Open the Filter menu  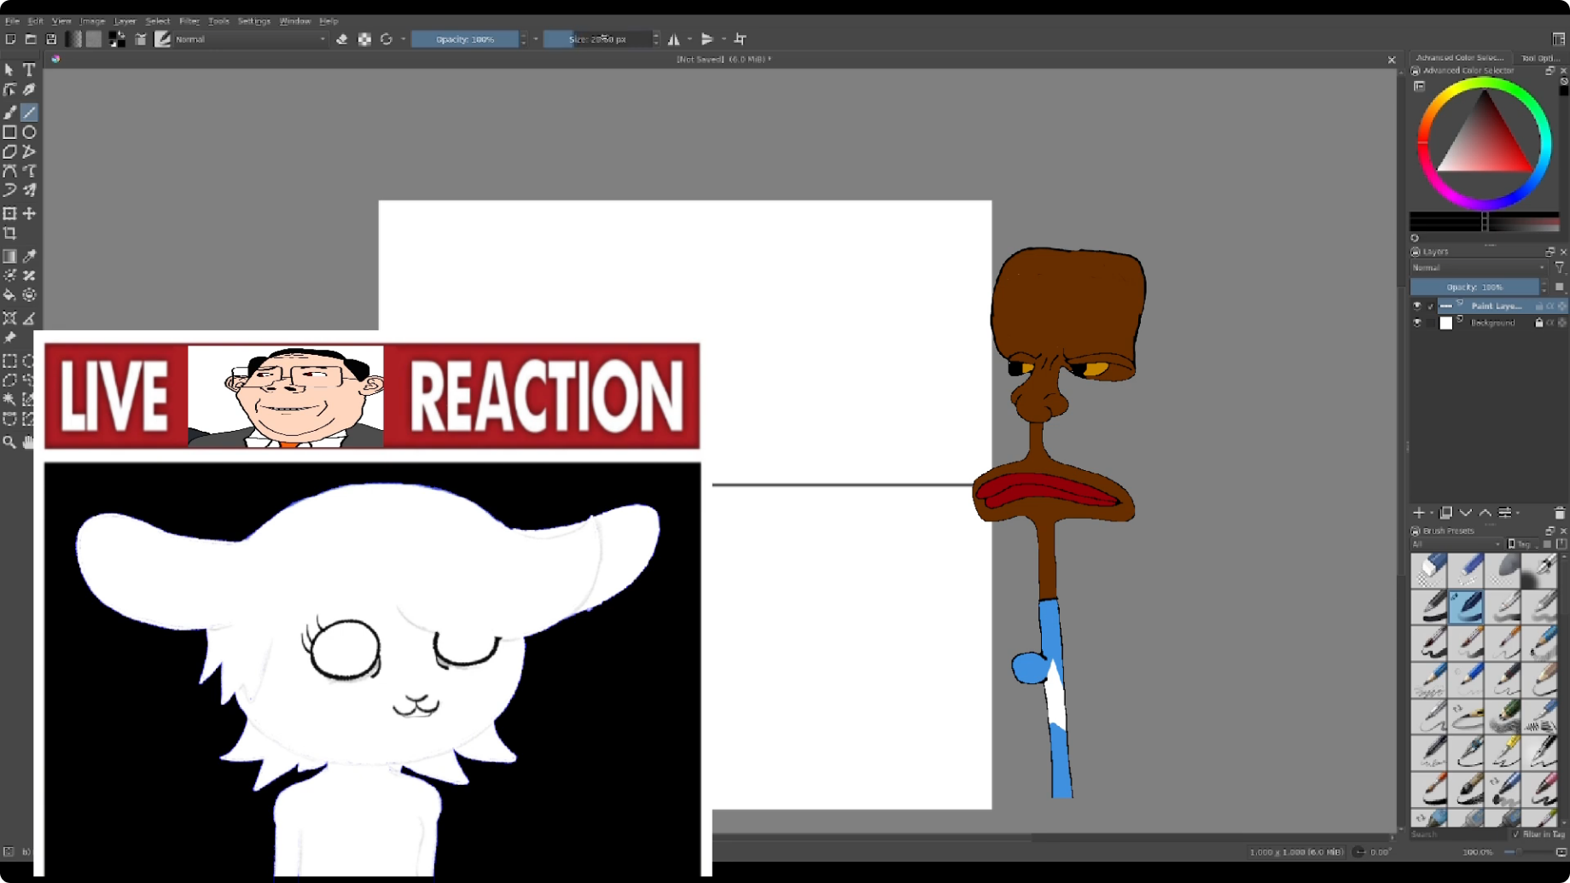point(189,21)
